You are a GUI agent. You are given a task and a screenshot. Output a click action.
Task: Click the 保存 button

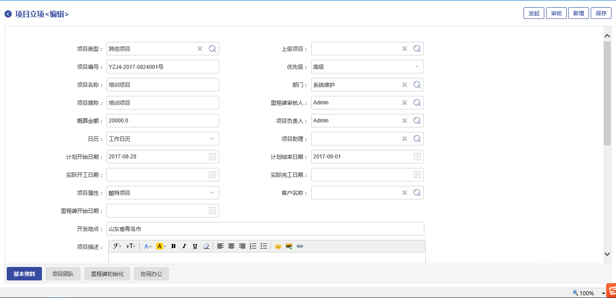pos(601,14)
